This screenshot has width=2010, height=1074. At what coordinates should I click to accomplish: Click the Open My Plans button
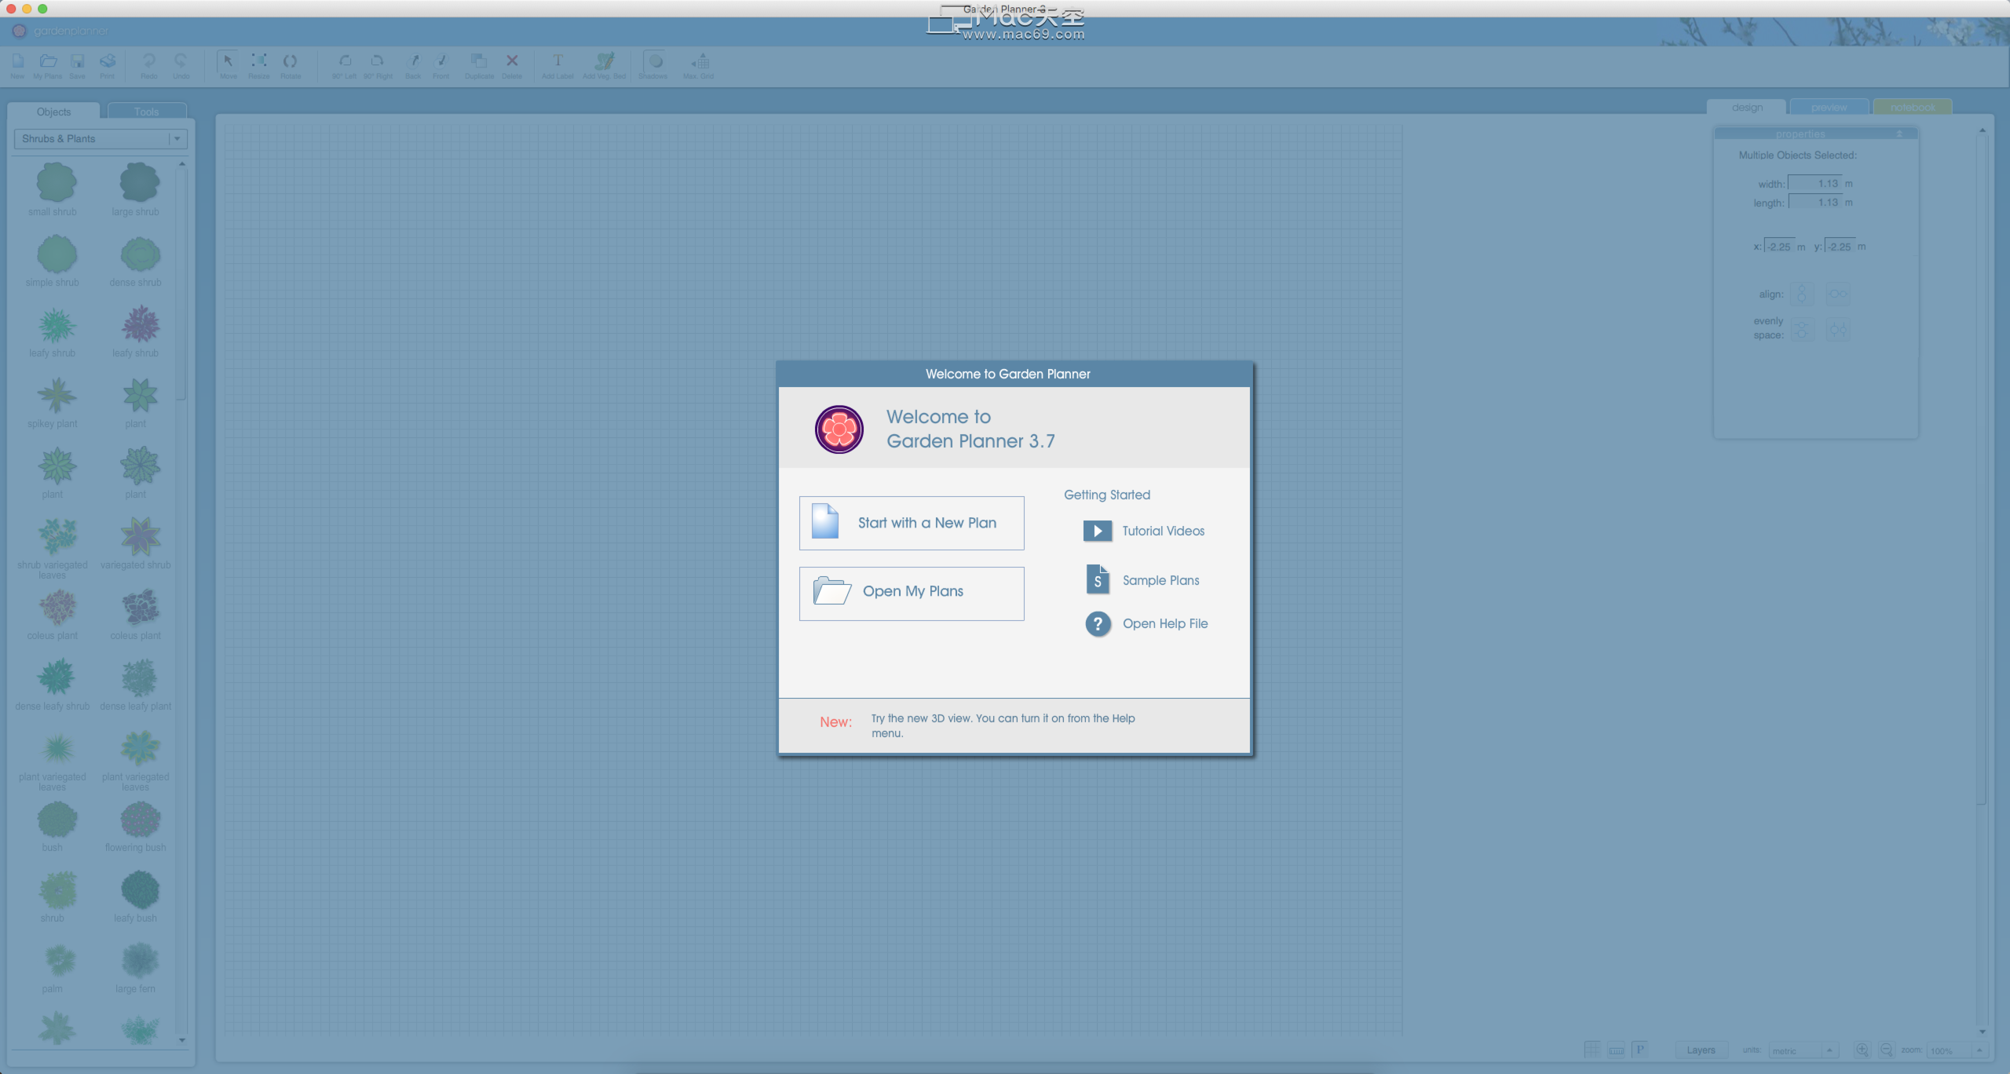point(912,594)
